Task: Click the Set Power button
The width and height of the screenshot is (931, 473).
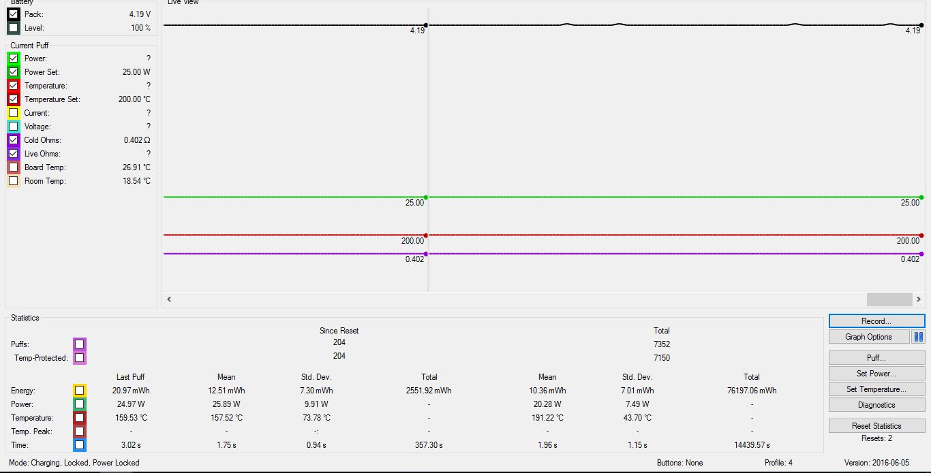Action: pyautogui.click(x=876, y=374)
